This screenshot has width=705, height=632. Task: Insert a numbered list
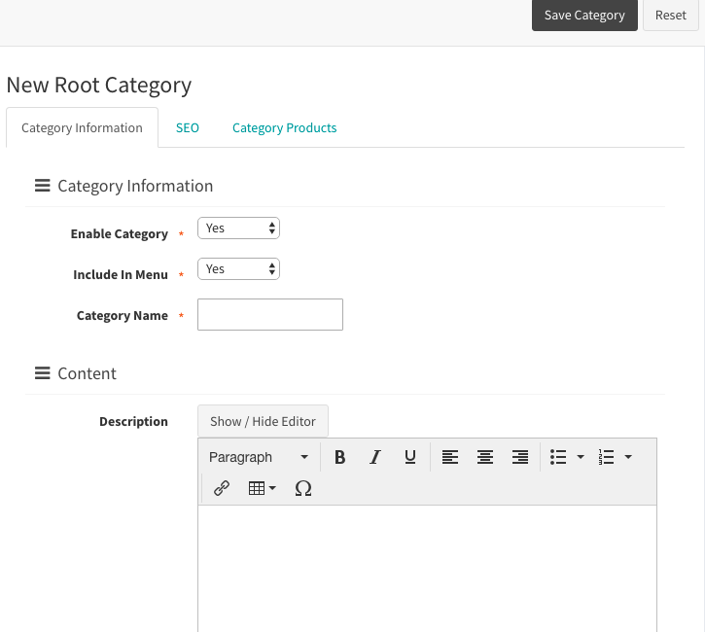[607, 457]
